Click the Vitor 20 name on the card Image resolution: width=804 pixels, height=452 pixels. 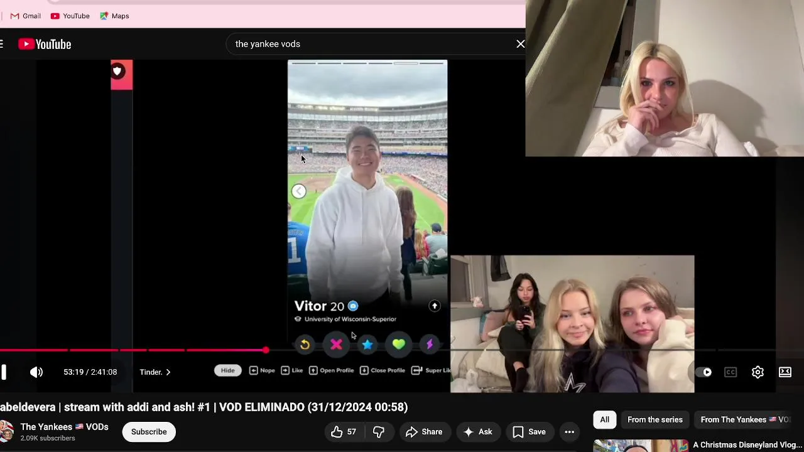(x=319, y=306)
